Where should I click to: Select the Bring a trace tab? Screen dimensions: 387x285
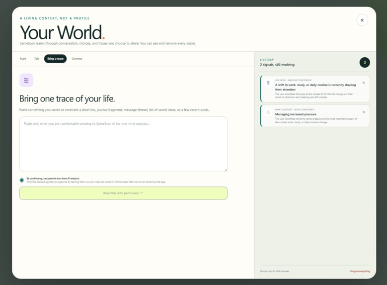coord(55,59)
